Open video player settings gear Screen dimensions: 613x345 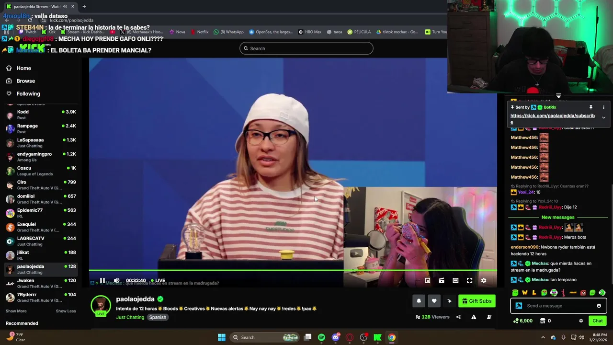pyautogui.click(x=484, y=281)
